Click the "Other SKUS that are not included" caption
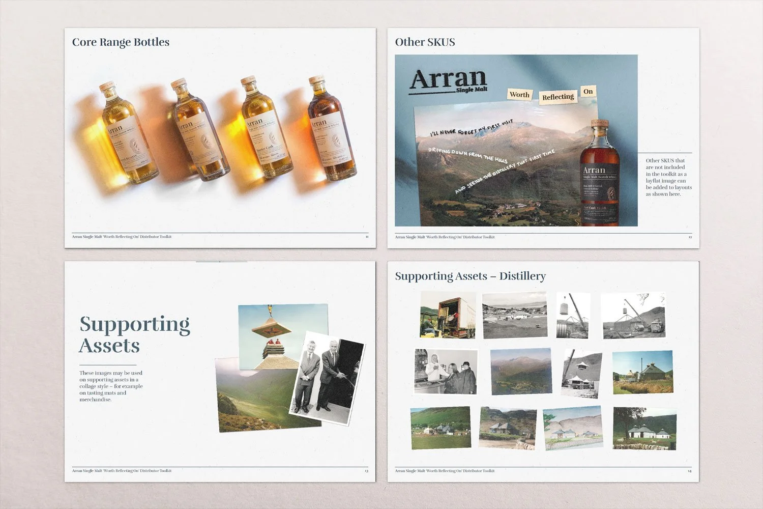The width and height of the screenshot is (763, 509). point(669,177)
